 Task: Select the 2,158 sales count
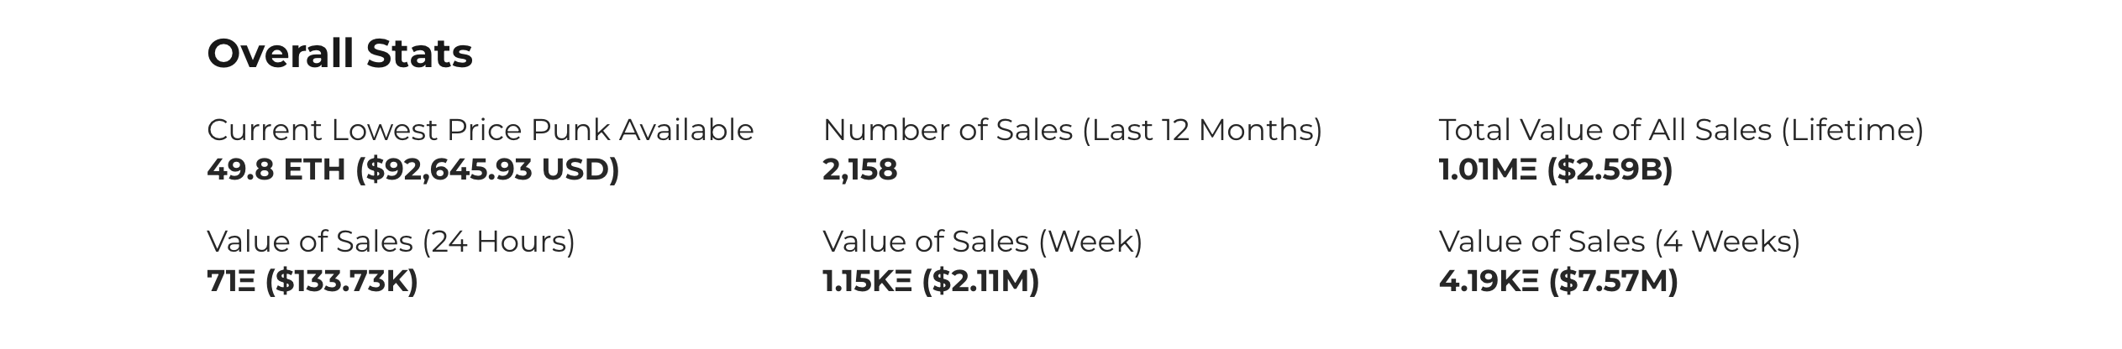click(x=859, y=169)
